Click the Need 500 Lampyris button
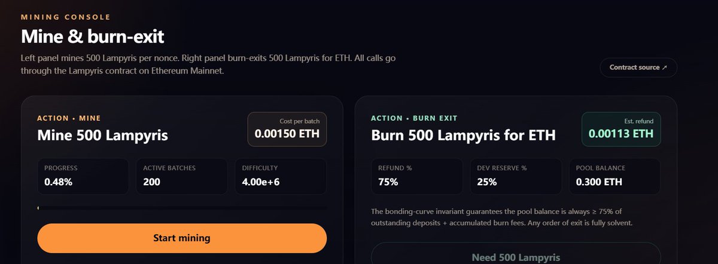Viewport: 718px width, 264px height. [516, 257]
